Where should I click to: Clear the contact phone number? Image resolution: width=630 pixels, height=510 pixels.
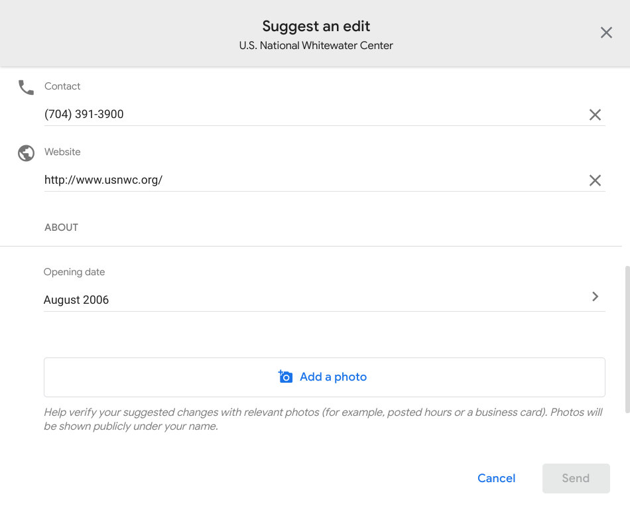(595, 115)
